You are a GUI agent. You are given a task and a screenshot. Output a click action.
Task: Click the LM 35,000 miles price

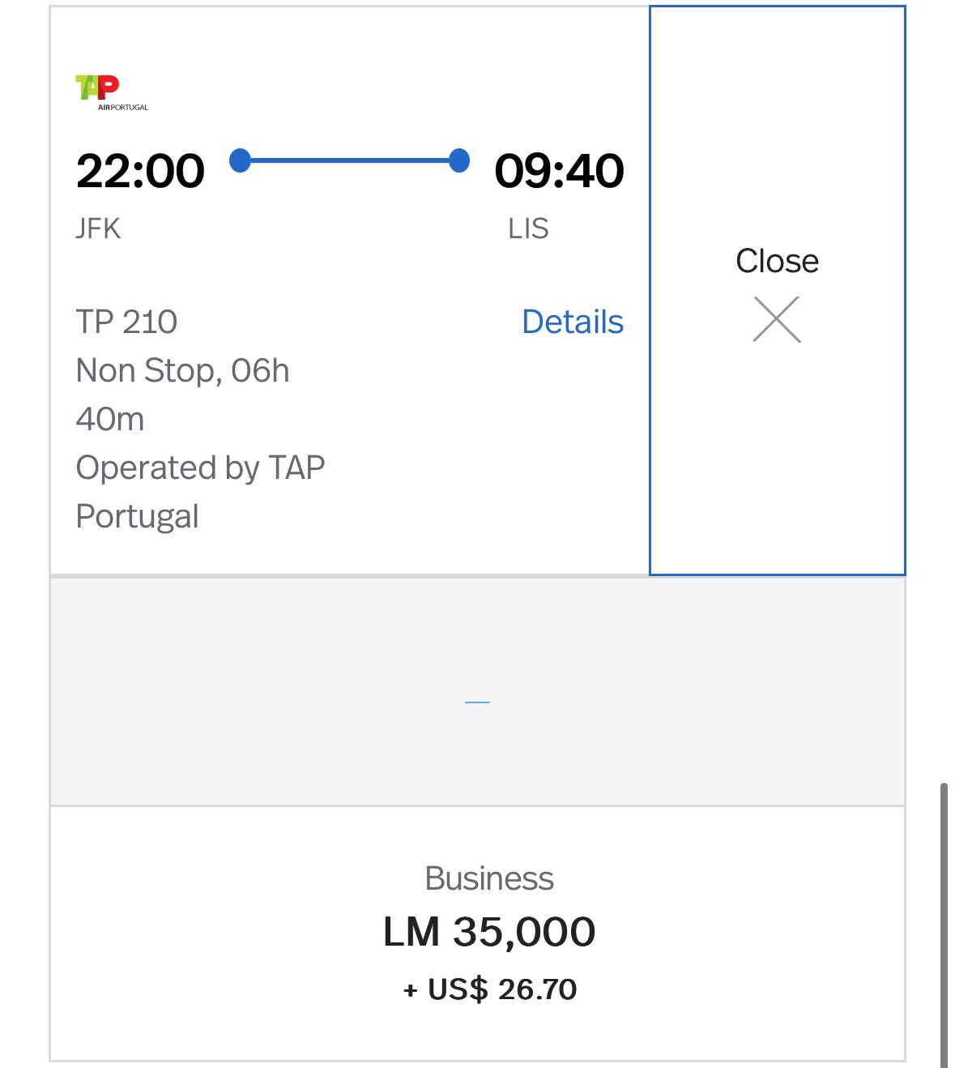coord(489,932)
